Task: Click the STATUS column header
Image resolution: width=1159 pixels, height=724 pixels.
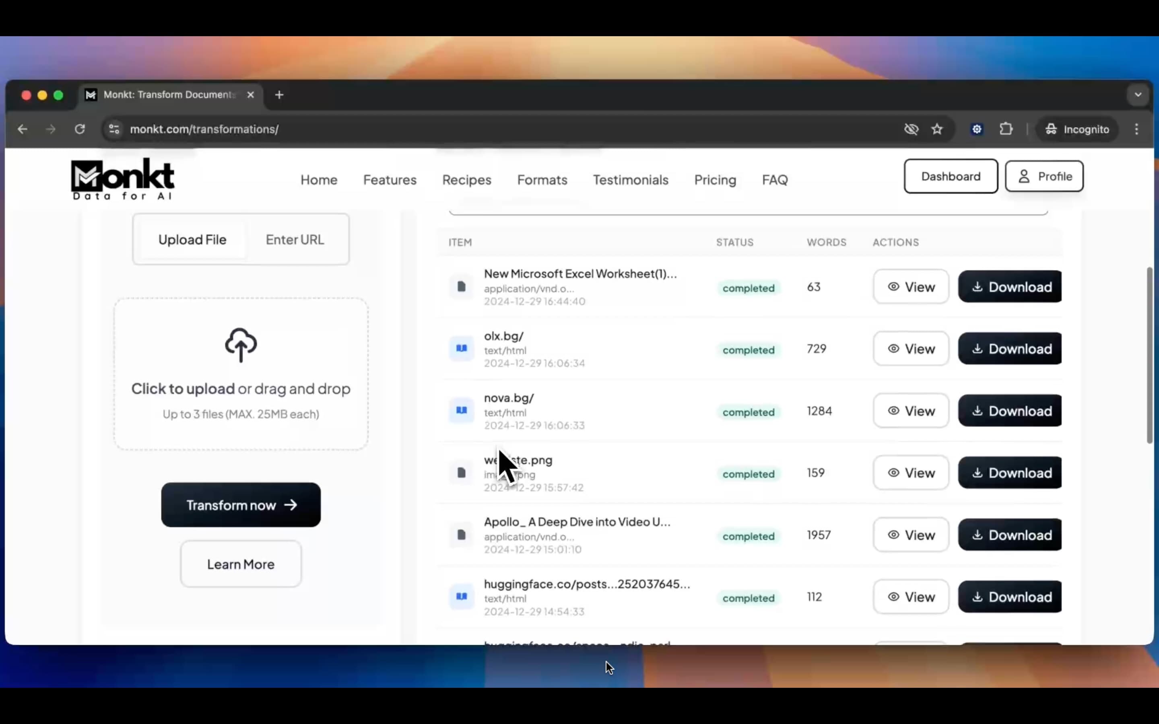Action: click(735, 242)
